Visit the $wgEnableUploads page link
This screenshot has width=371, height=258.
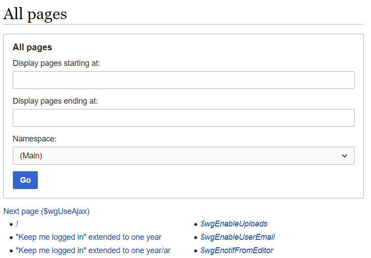coord(234,224)
